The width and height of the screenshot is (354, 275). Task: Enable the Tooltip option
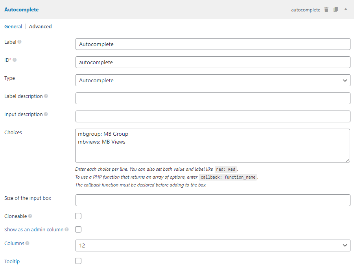coord(78,260)
